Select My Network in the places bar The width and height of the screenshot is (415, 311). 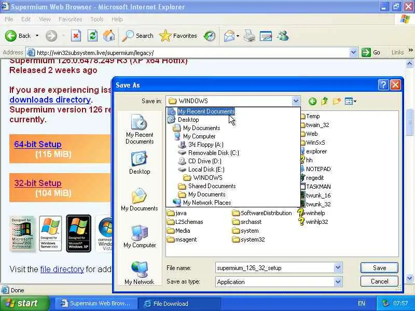coord(140,273)
